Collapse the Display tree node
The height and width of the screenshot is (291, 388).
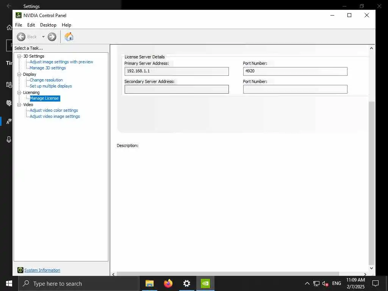[x=19, y=74]
